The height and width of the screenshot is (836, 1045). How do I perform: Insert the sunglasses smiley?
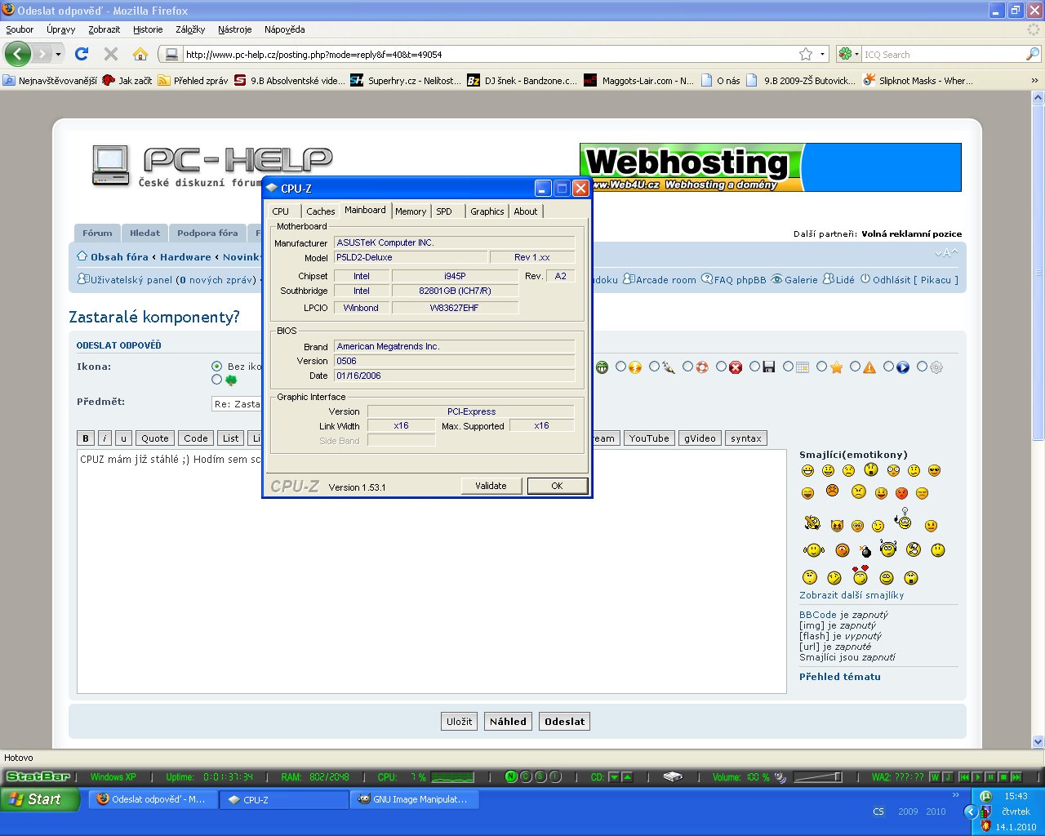935,470
